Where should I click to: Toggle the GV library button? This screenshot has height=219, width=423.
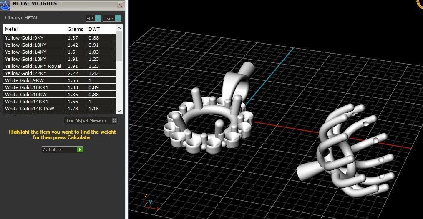(x=93, y=18)
